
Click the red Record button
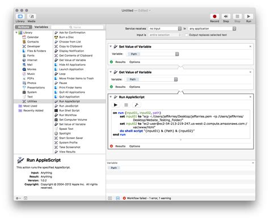pos(215,16)
